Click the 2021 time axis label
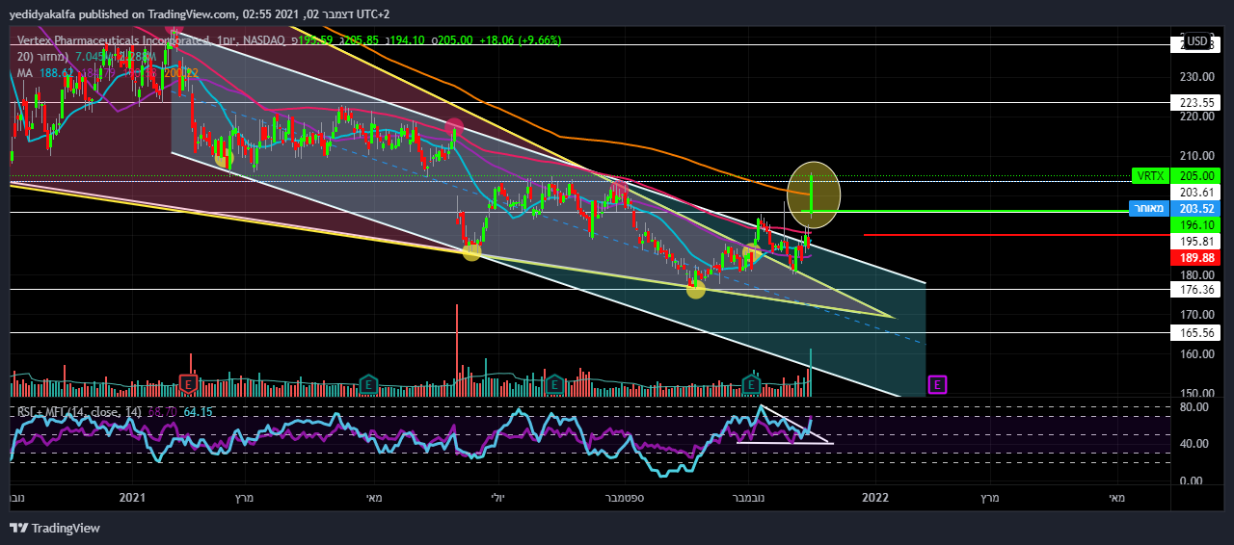The width and height of the screenshot is (1234, 545). [x=132, y=498]
